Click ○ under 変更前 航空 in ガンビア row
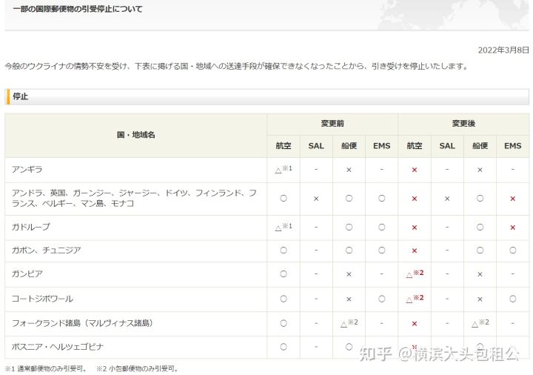 284,273
